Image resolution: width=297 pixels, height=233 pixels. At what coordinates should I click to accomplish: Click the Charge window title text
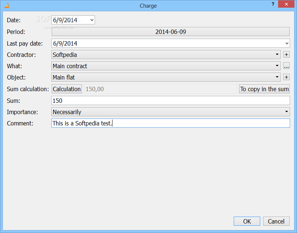(x=148, y=6)
